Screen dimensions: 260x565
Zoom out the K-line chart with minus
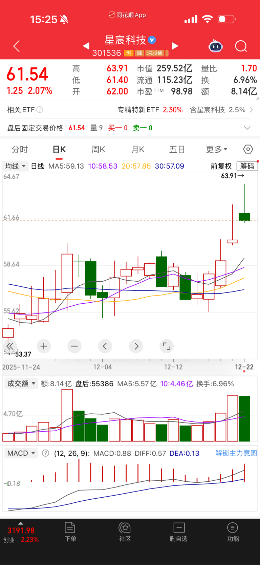(74, 346)
